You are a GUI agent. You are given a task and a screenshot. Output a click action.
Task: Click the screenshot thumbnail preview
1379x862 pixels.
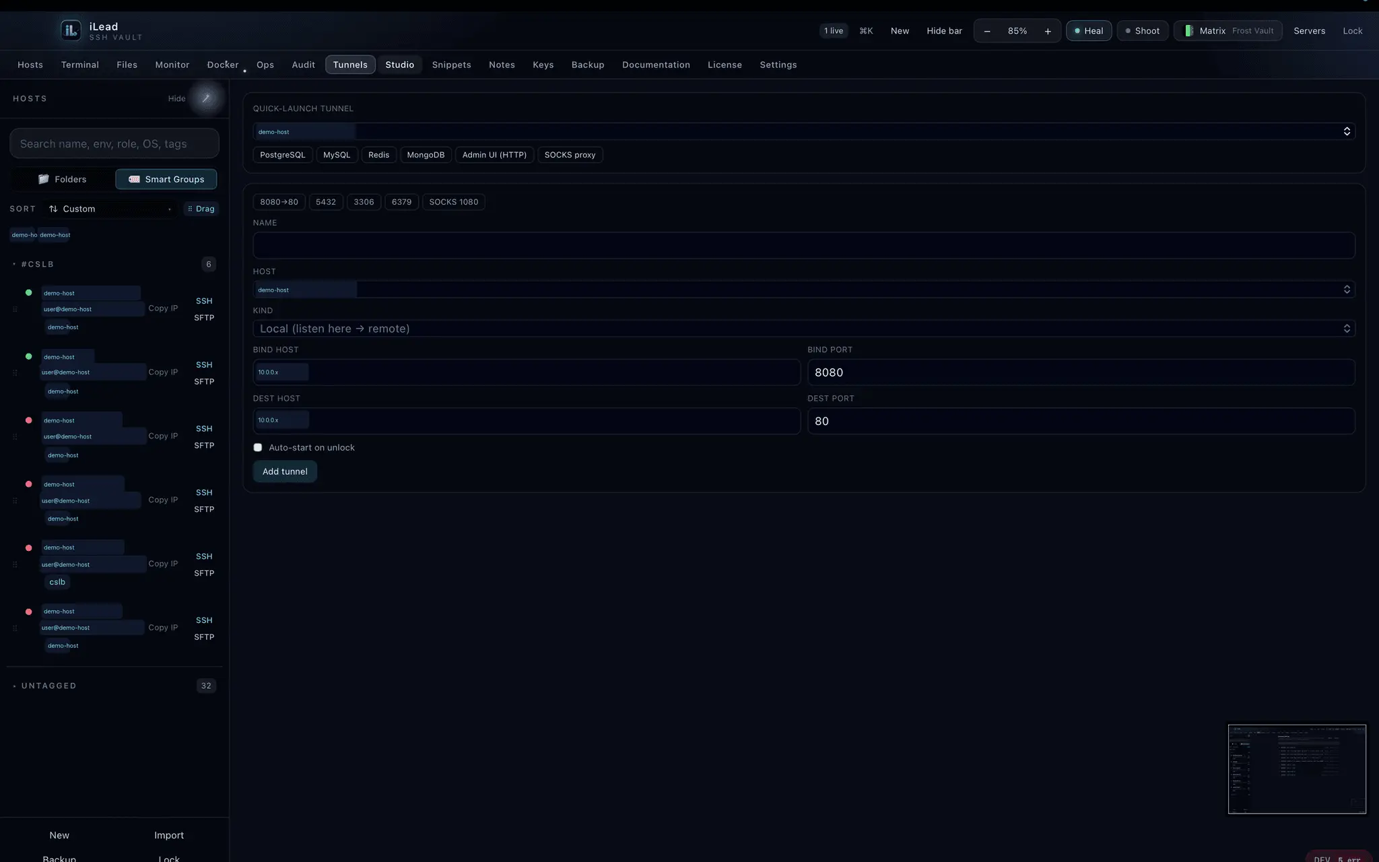click(1297, 769)
